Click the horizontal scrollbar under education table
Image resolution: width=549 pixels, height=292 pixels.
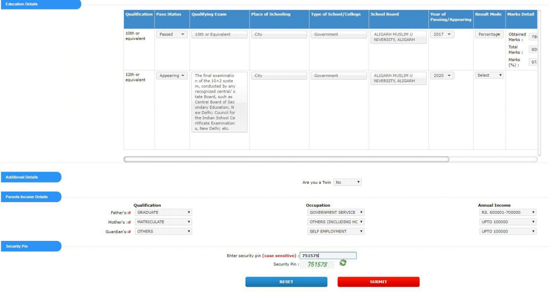tap(286, 159)
